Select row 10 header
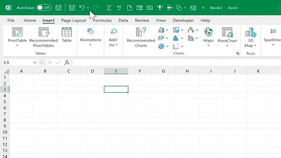 5,132
